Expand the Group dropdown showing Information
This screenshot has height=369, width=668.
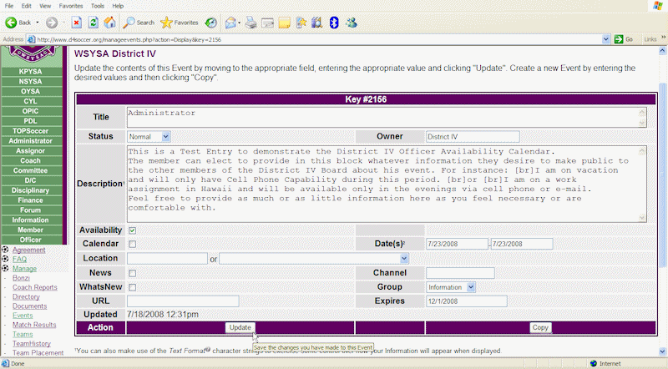[450, 287]
